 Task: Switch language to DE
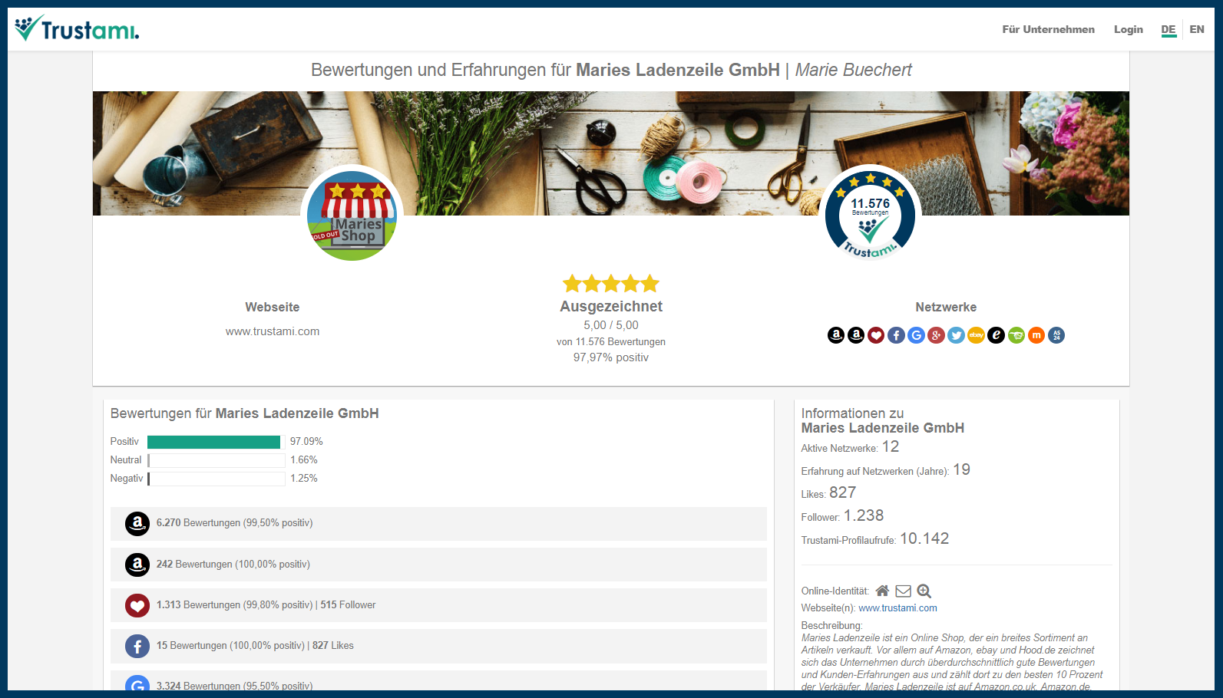point(1168,29)
